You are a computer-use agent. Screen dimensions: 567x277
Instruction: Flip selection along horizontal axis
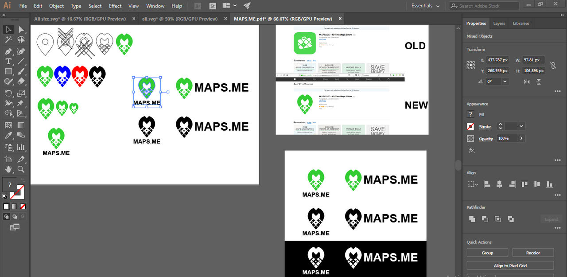(527, 82)
